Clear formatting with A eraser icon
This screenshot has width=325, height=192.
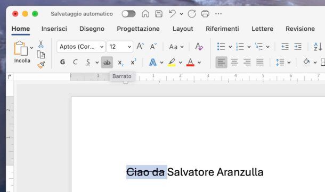click(x=199, y=46)
